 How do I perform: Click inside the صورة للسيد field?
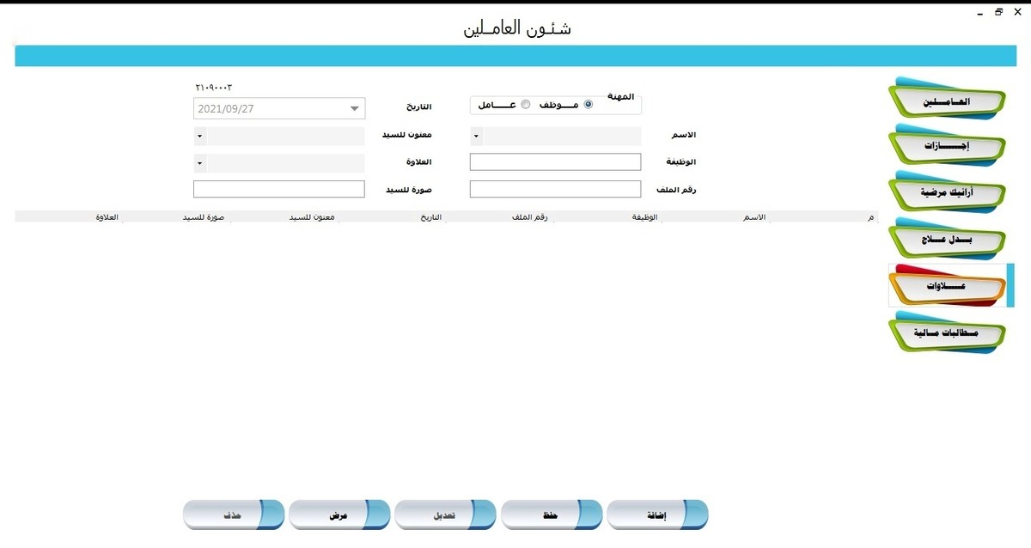[x=278, y=189]
